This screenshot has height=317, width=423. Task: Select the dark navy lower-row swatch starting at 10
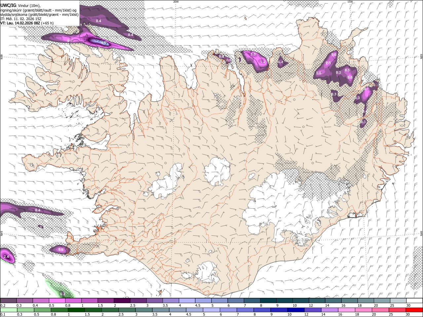(x=295, y=310)
